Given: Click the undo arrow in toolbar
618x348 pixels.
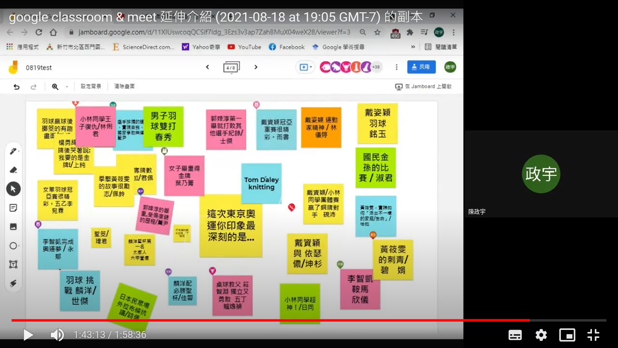Looking at the screenshot, I should [16, 87].
